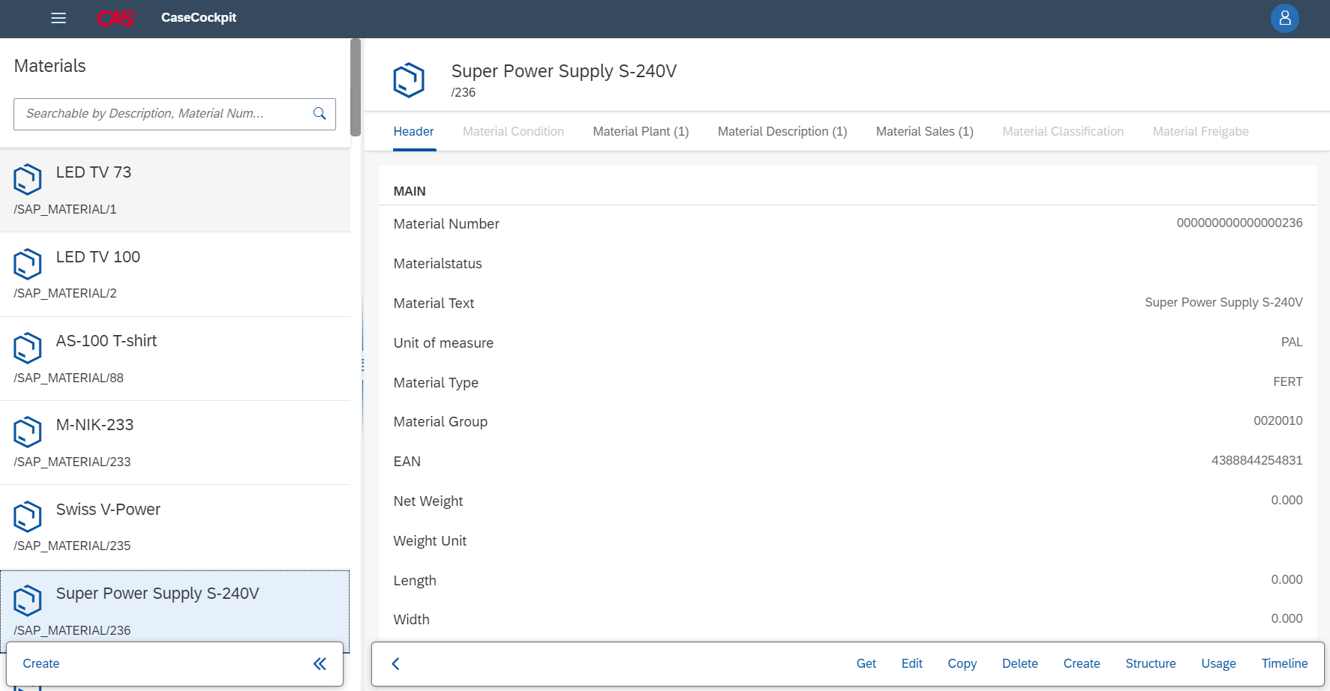This screenshot has width=1330, height=691.
Task: Click the MAIN section heading
Action: click(x=410, y=191)
